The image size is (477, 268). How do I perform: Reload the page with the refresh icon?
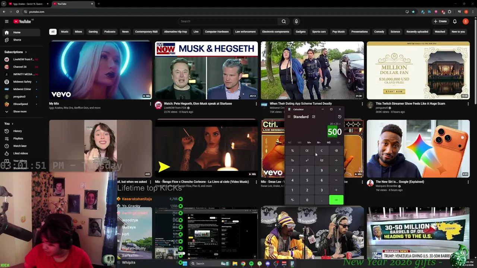point(17,12)
